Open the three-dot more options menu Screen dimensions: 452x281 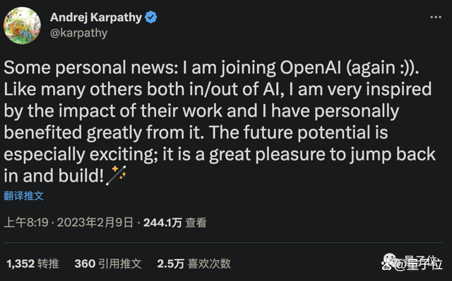[x=436, y=17]
